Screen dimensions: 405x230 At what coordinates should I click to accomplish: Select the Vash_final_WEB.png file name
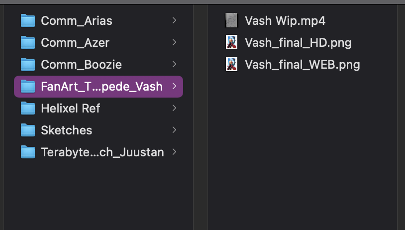coord(302,65)
